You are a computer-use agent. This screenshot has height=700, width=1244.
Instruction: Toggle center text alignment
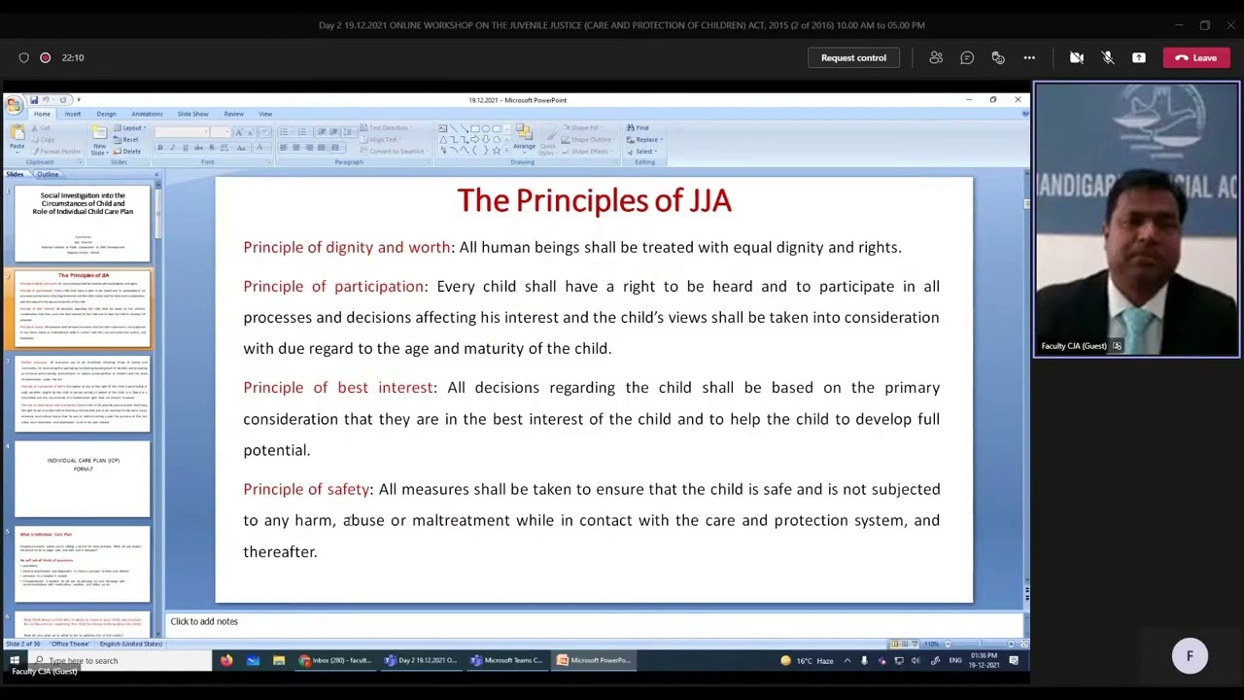coord(296,148)
